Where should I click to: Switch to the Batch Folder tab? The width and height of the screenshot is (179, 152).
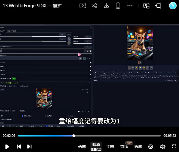click(13, 86)
